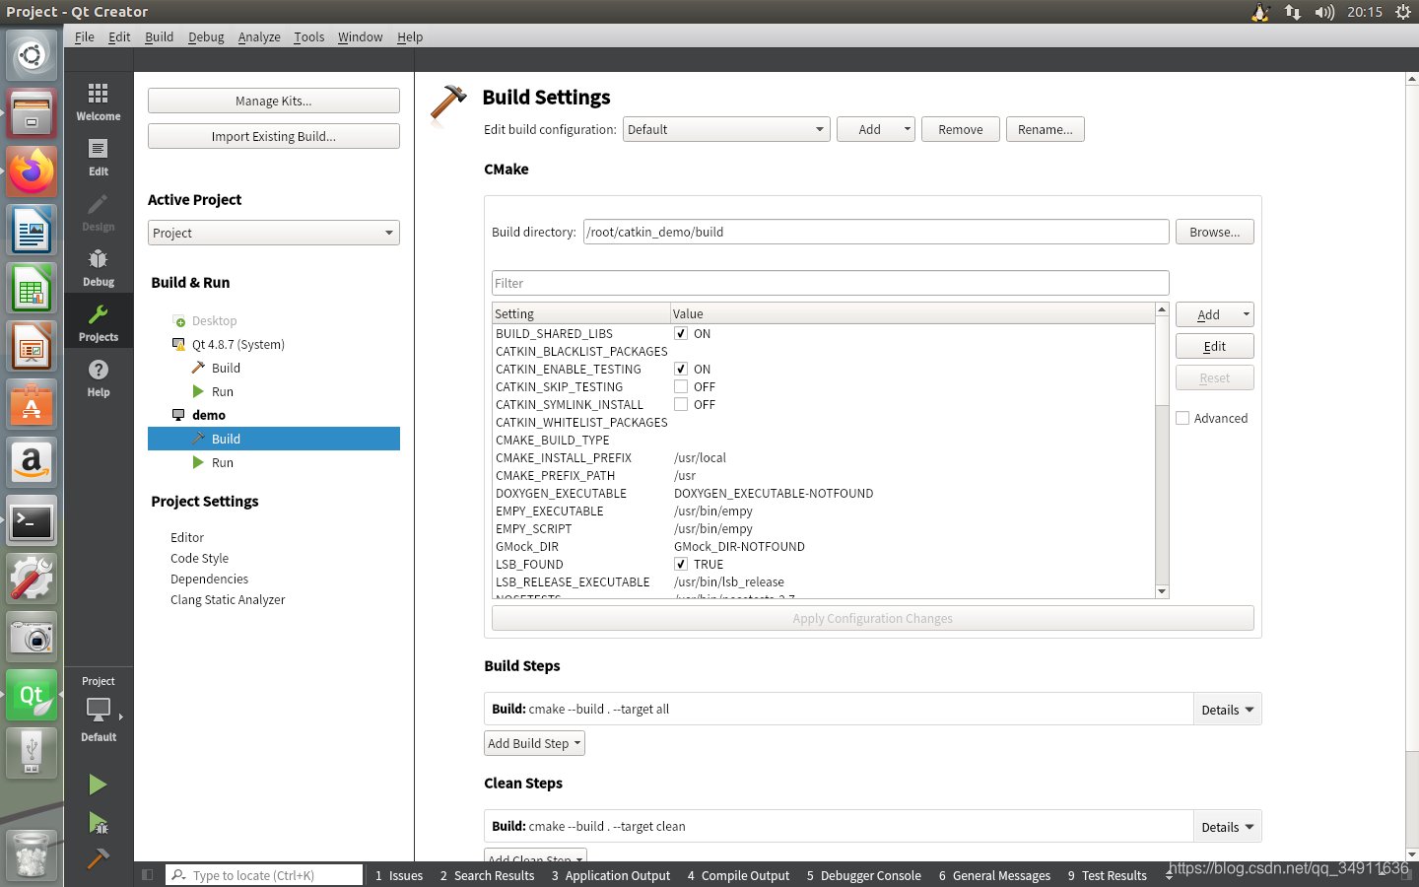Screen dimensions: 1419x887
Task: Select Build under Qt 4.8.7 kit
Action: [x=226, y=368]
